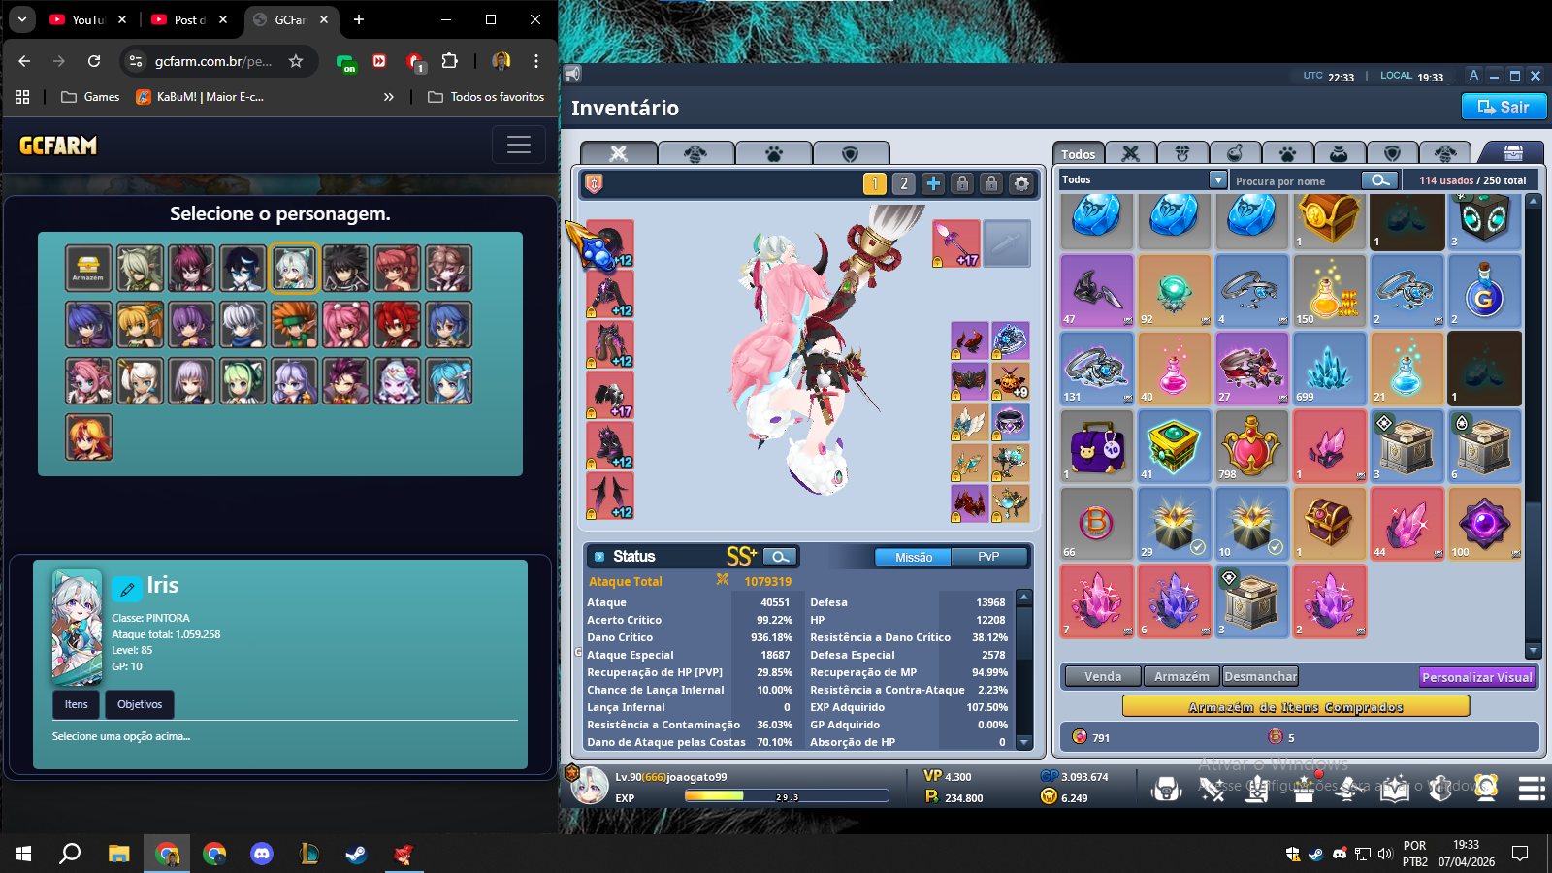The image size is (1552, 873).
Task: Select the purple cat bag inventory item
Action: [1096, 446]
